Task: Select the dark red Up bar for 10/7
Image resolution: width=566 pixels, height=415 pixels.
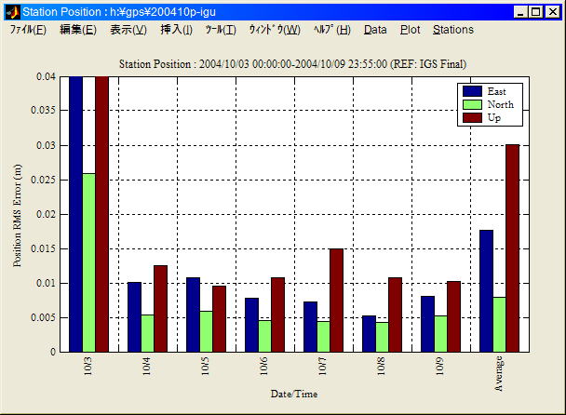Action: click(336, 300)
